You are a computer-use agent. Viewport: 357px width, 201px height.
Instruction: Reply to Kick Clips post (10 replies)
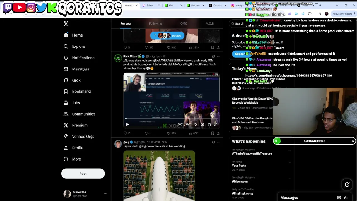coord(127,133)
